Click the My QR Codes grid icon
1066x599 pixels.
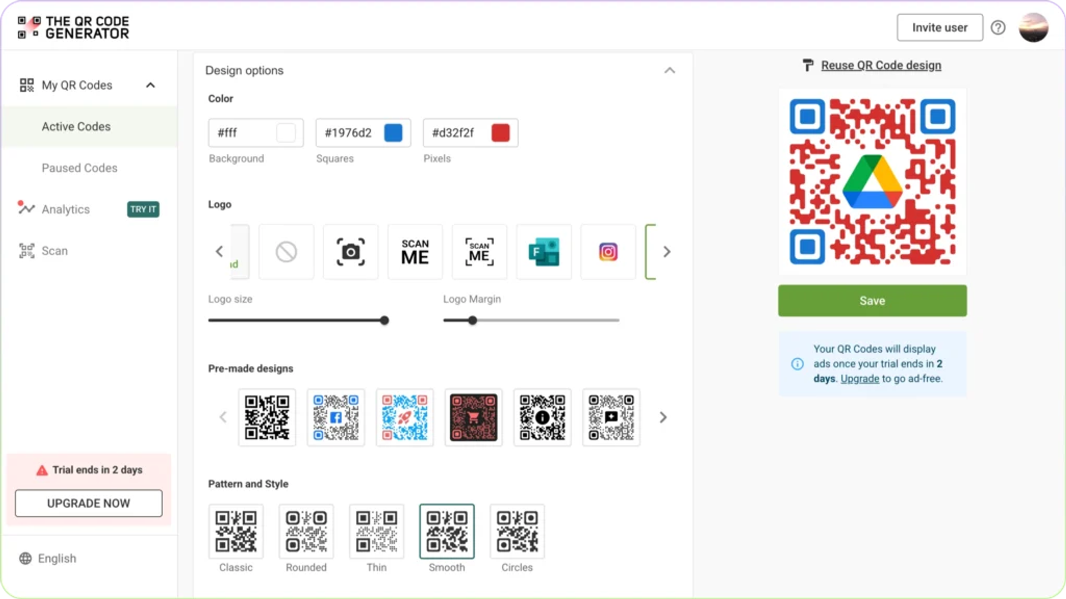pos(27,85)
